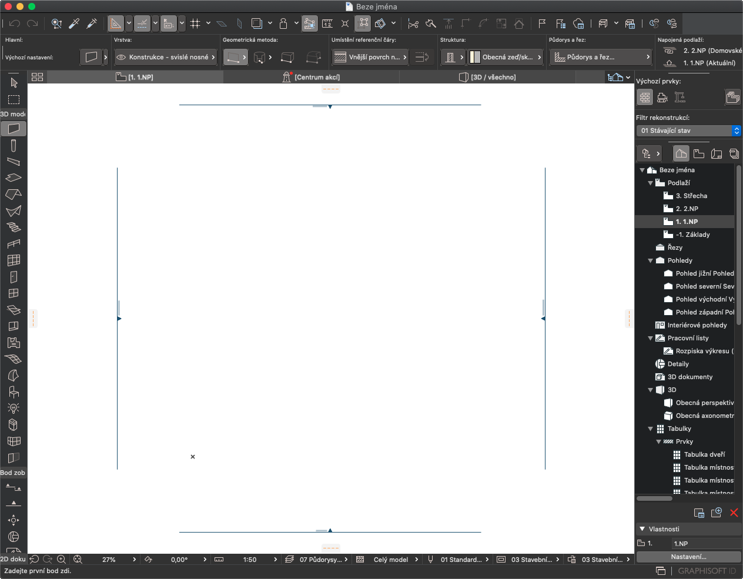The image size is (743, 579).
Task: Select 2. 2.NP story in navigator
Action: 687,209
